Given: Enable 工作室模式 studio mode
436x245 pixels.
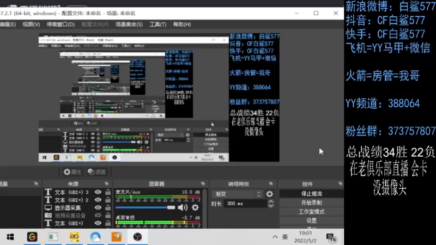Looking at the screenshot, I should pos(311,212).
